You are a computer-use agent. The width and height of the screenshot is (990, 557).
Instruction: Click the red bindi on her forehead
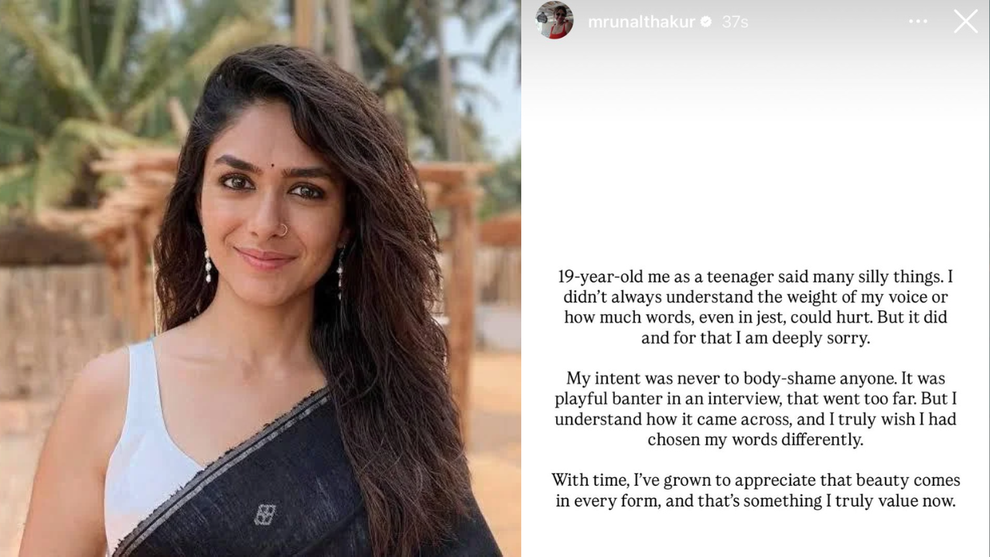[x=274, y=144]
